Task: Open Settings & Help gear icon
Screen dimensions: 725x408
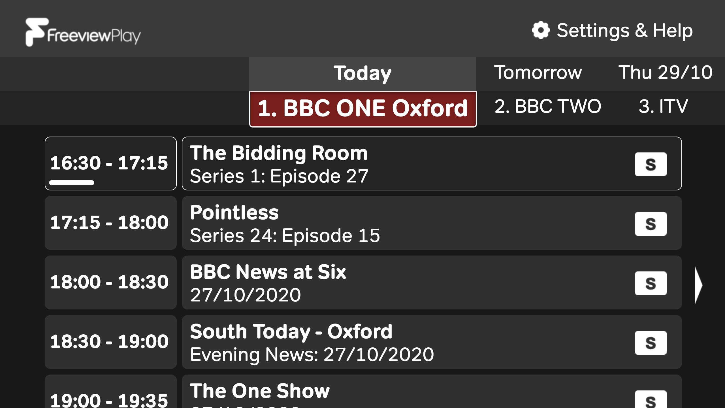Action: click(x=541, y=30)
